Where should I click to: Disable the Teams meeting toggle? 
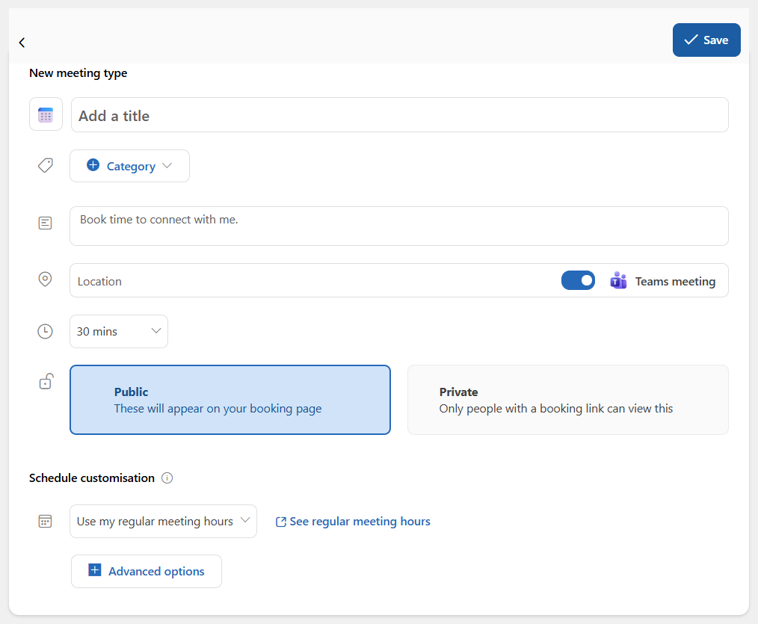[x=578, y=280]
